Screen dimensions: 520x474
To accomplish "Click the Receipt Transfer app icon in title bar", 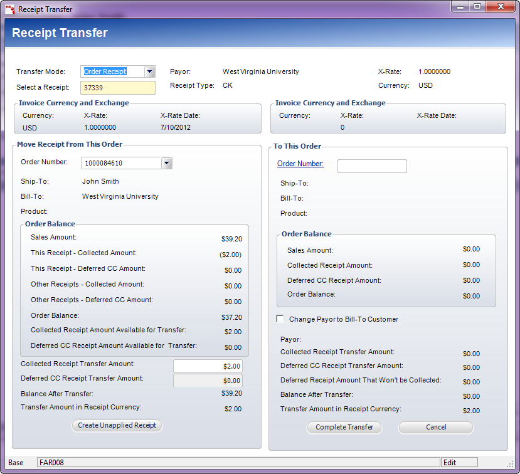I will [10, 9].
